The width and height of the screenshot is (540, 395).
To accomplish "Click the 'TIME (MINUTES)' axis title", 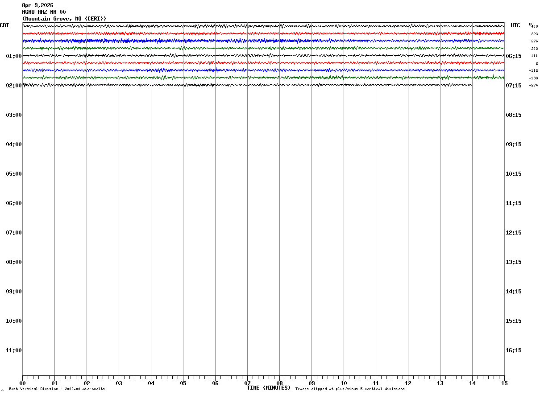I will click(x=269, y=388).
